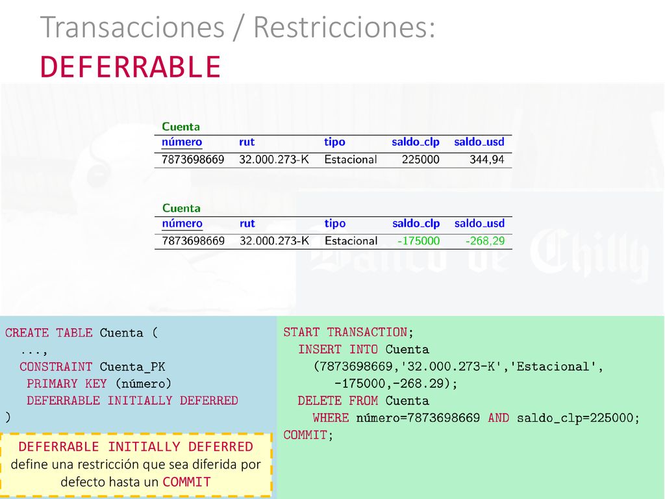The height and width of the screenshot is (499, 665).
Task: Click the 'número' column header in first table
Action: [182, 142]
